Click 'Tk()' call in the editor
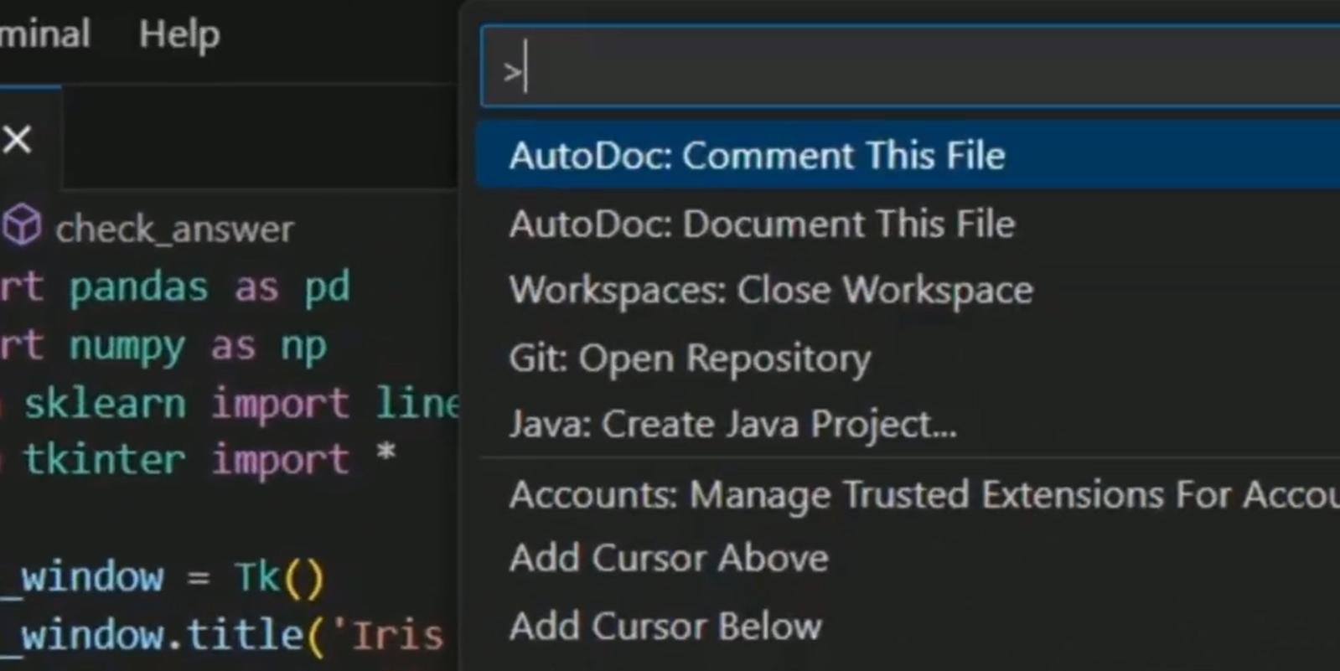Image resolution: width=1340 pixels, height=671 pixels. click(279, 578)
